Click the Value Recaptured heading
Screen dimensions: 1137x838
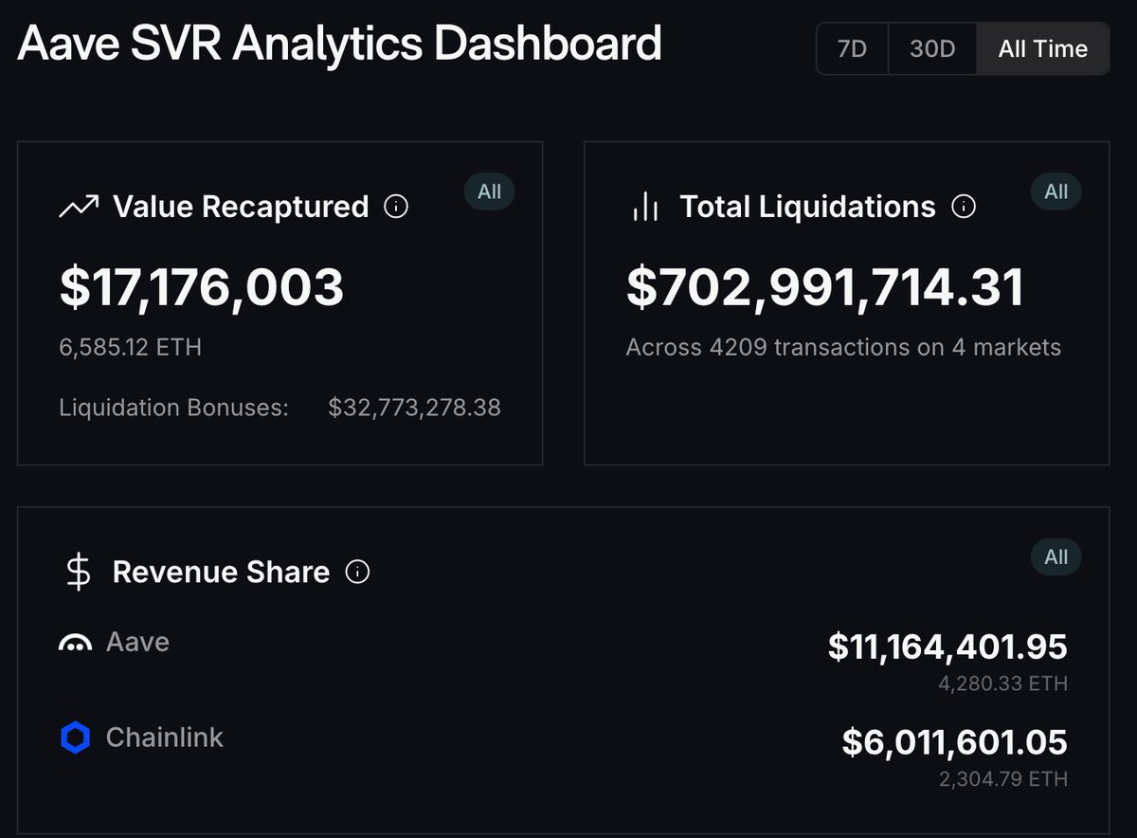(241, 207)
